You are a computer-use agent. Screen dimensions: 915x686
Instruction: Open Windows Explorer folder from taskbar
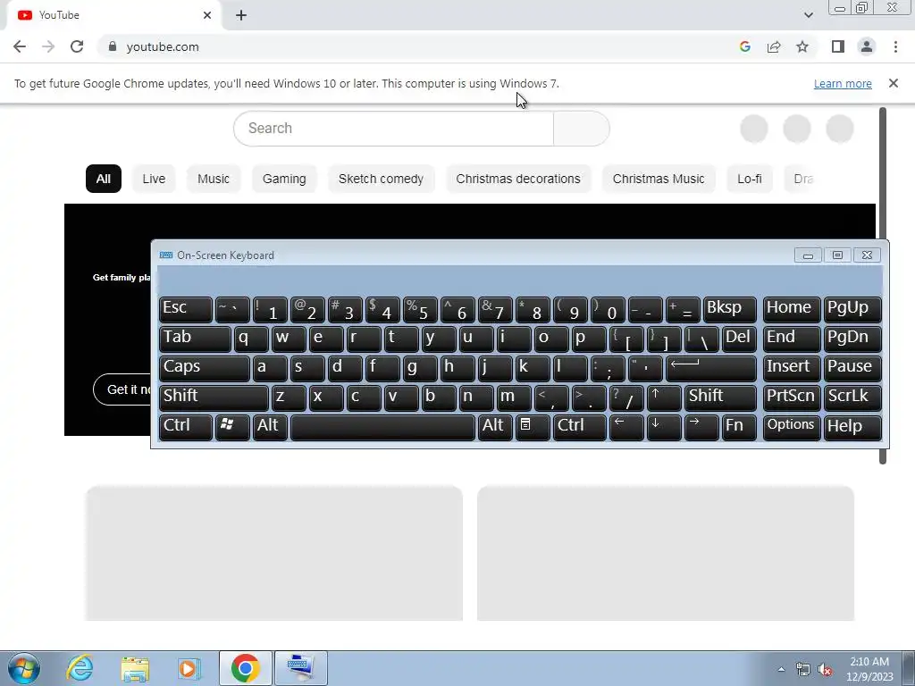[x=135, y=668]
